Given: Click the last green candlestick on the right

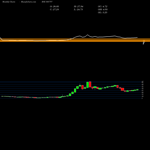Looking at the screenshot, I should pyautogui.click(x=137, y=90).
